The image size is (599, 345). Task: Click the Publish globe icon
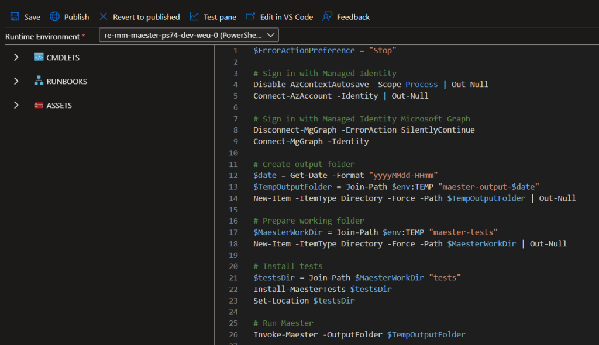(x=54, y=16)
